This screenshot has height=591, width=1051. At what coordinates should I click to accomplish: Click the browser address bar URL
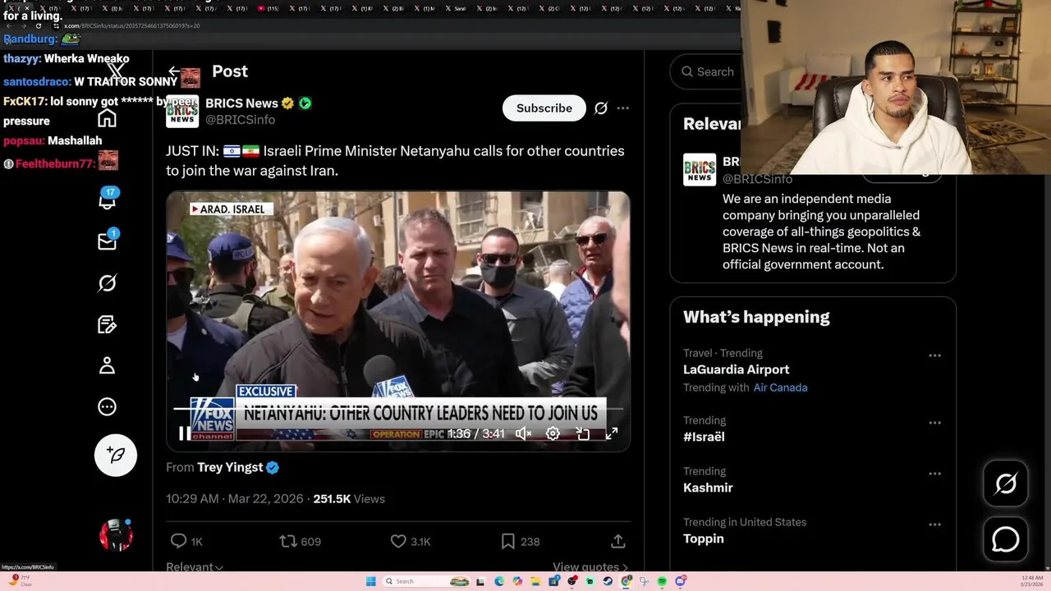click(131, 25)
